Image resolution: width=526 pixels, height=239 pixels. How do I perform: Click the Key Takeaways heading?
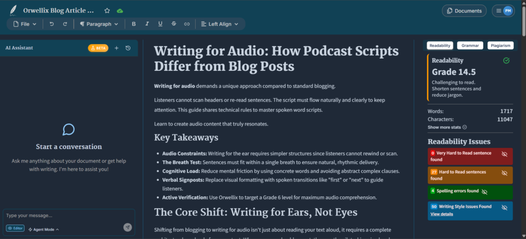click(x=186, y=137)
